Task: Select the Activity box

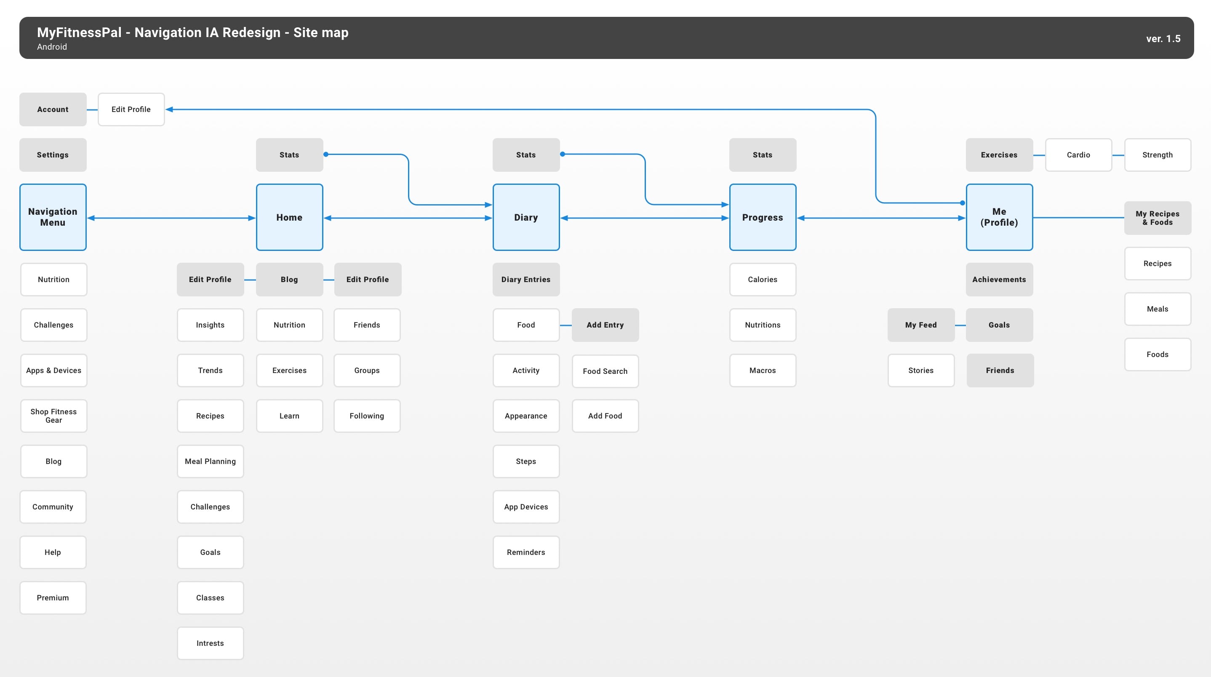Action: pyautogui.click(x=526, y=370)
